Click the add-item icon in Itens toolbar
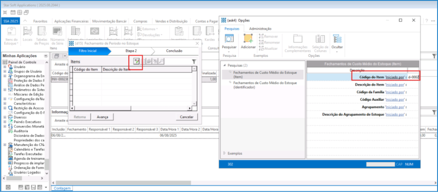Image resolution: width=438 pixels, height=192 pixels. coord(136,61)
